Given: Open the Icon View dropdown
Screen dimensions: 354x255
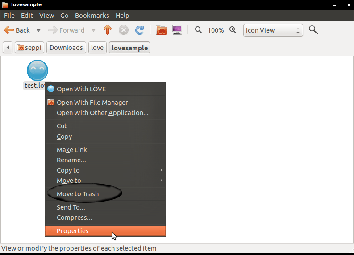Looking at the screenshot, I should tap(273, 30).
